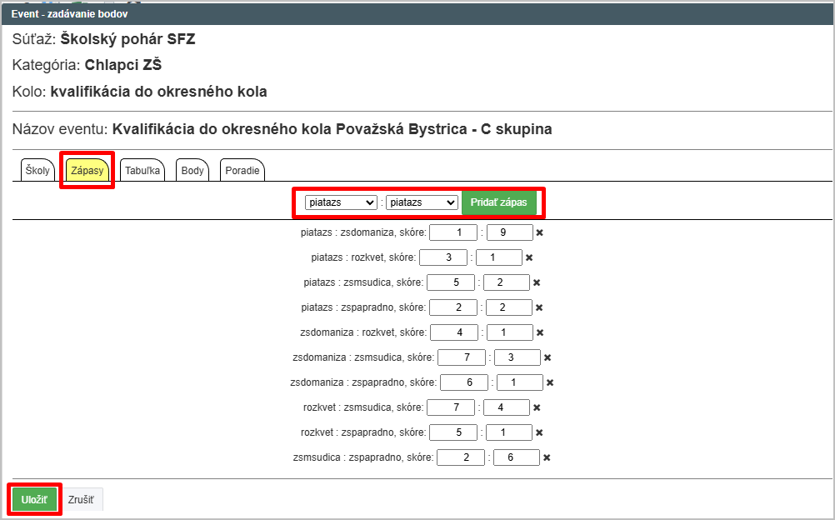
Task: Delete the zsdomaniza : rozkvet match
Action: point(540,332)
